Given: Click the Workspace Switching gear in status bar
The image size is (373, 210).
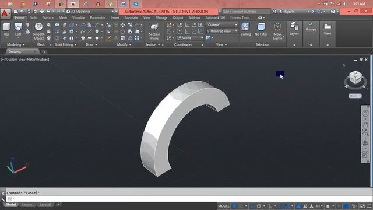Looking at the screenshot, I should (328, 206).
